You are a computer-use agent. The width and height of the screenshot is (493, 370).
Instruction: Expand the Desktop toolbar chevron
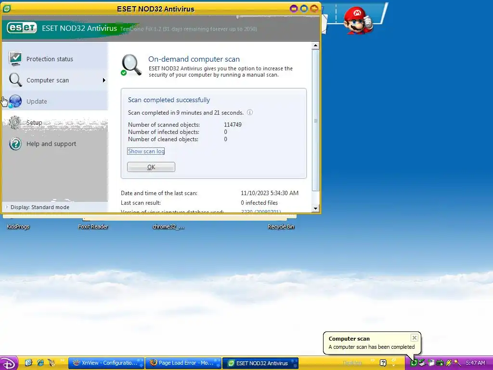coord(373,360)
